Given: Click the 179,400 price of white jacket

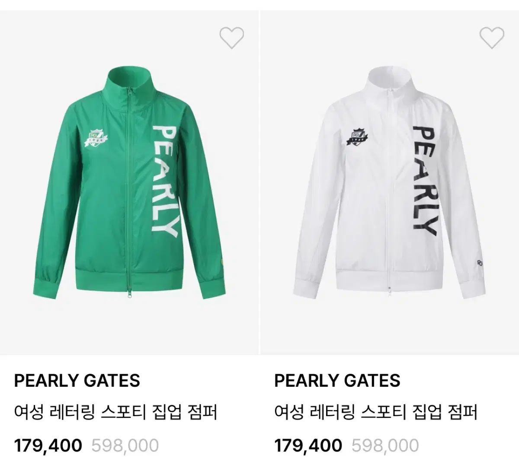Looking at the screenshot, I should pos(308,445).
